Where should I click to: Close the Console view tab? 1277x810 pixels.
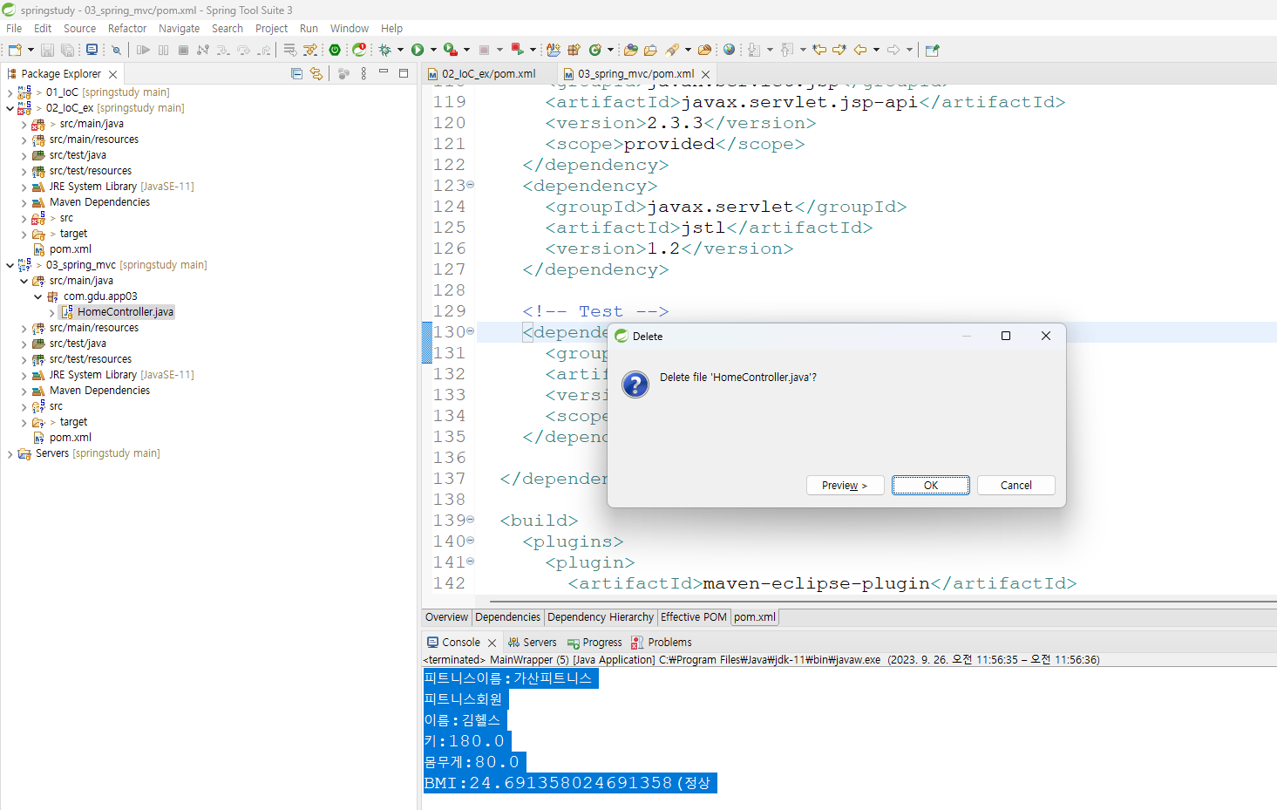492,643
